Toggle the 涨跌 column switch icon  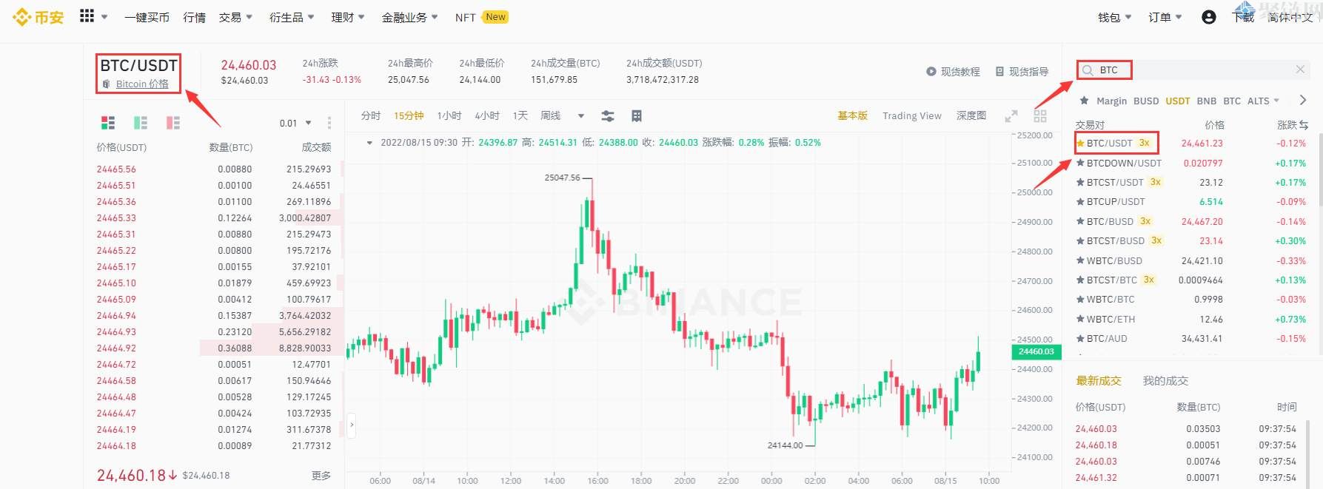pos(1304,125)
